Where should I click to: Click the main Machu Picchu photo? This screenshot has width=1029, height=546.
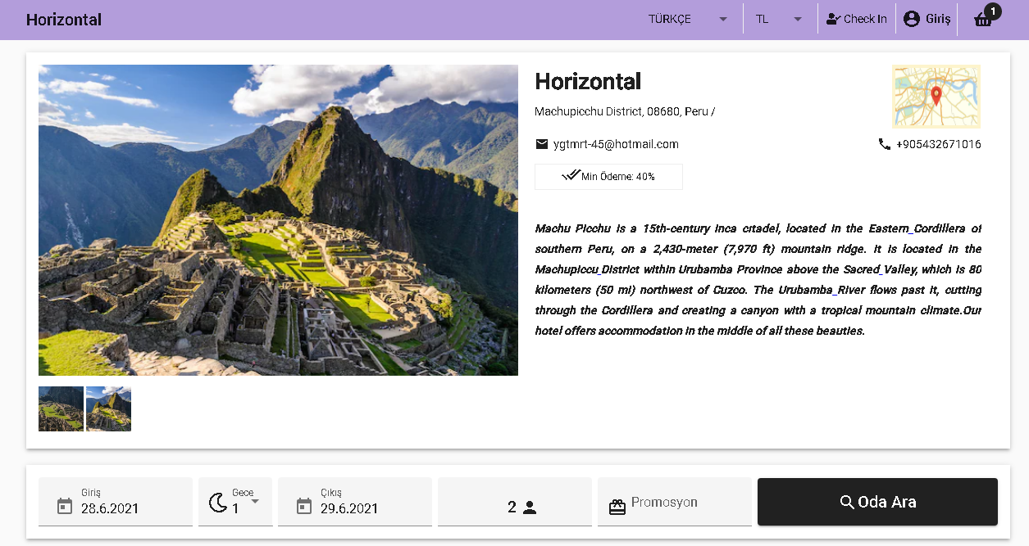point(278,220)
